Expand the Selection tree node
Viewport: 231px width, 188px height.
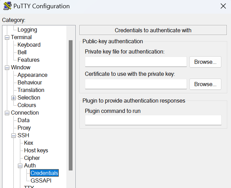click(x=13, y=98)
